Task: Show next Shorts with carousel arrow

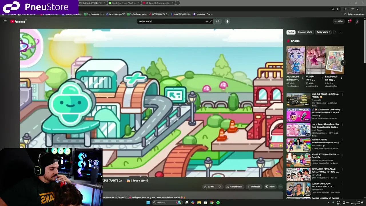Action: 343,63
